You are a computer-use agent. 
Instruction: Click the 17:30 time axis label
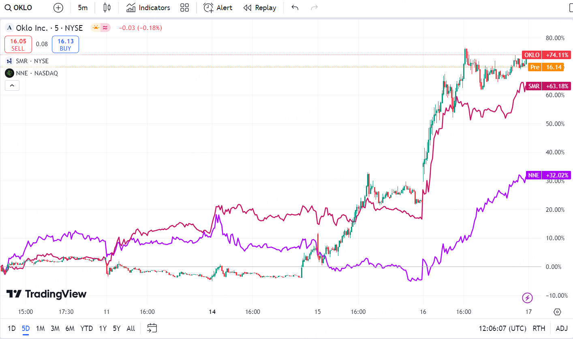point(66,312)
